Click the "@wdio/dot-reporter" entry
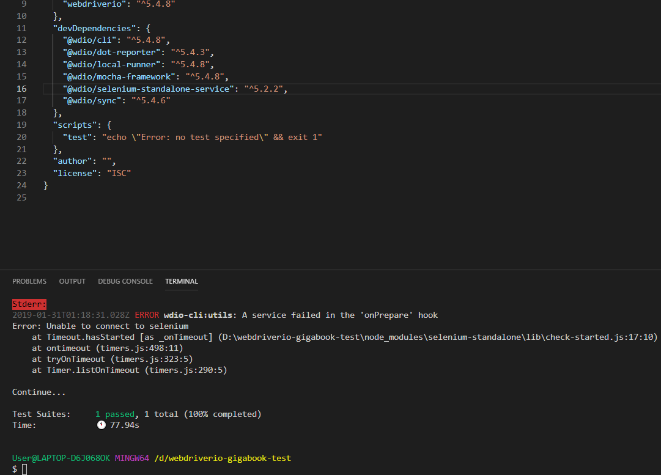Screen dimensions: 661x475 112,52
